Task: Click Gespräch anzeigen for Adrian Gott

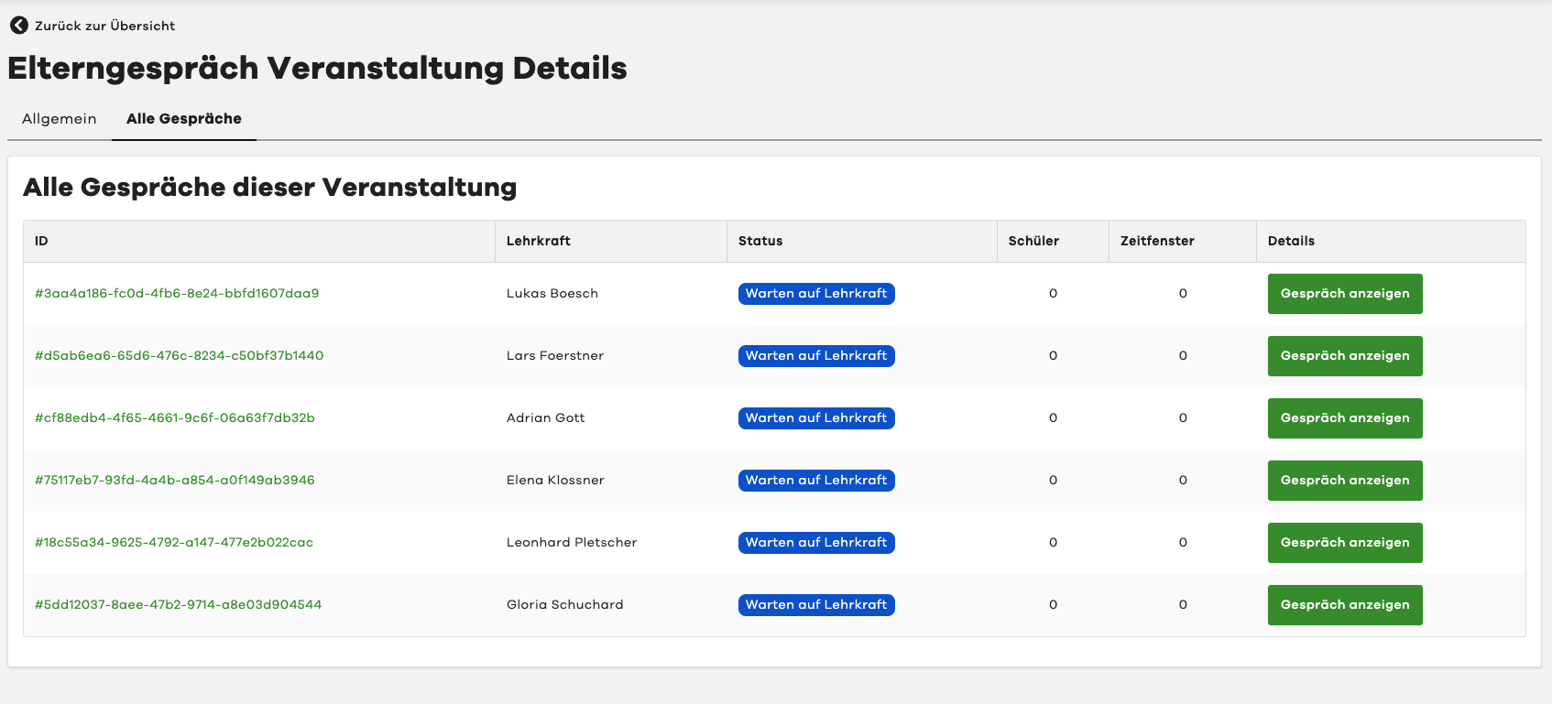Action: click(1344, 418)
